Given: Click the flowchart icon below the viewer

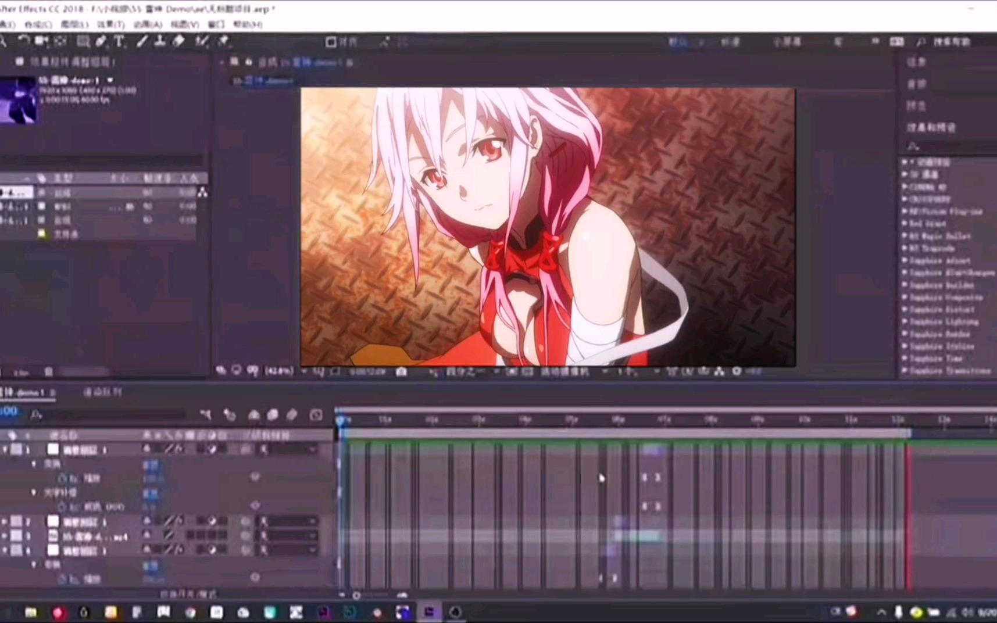Looking at the screenshot, I should coord(720,371).
